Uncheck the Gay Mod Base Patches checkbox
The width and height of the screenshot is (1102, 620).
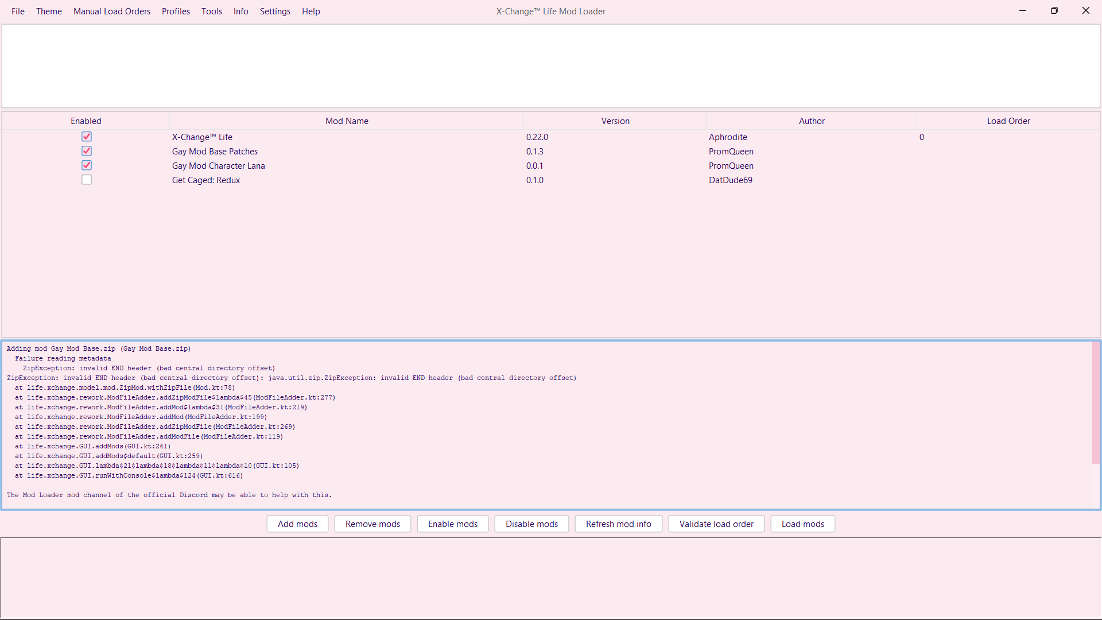pyautogui.click(x=87, y=151)
